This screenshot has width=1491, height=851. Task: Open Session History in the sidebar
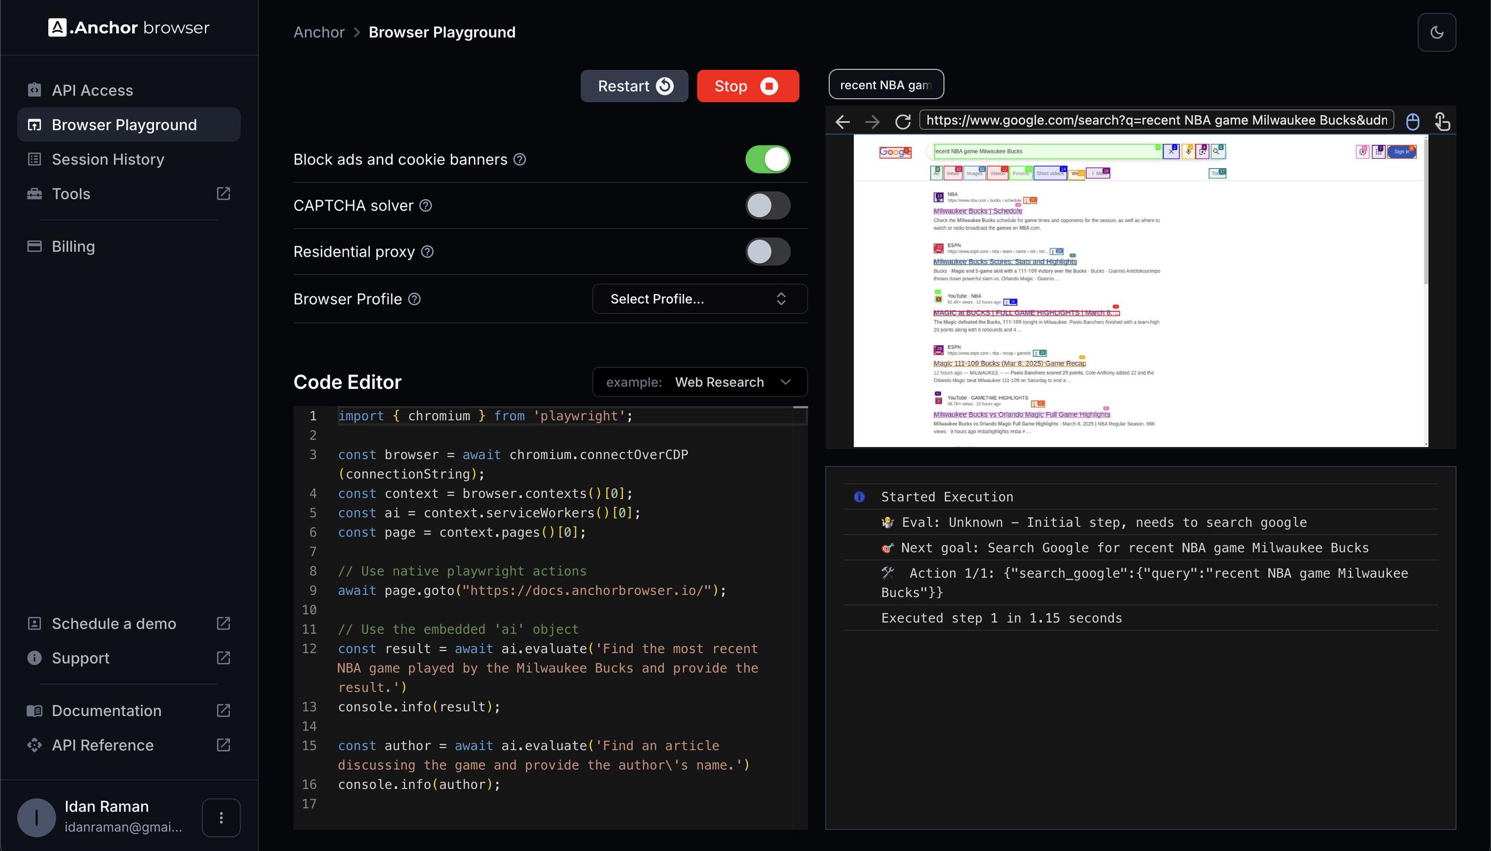point(108,159)
